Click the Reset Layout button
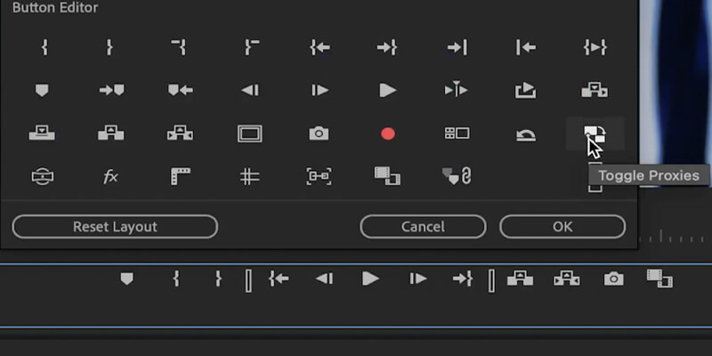Viewport: 712px width, 356px height. pyautogui.click(x=115, y=227)
